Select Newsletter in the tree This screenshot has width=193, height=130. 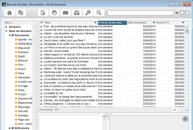24,77
